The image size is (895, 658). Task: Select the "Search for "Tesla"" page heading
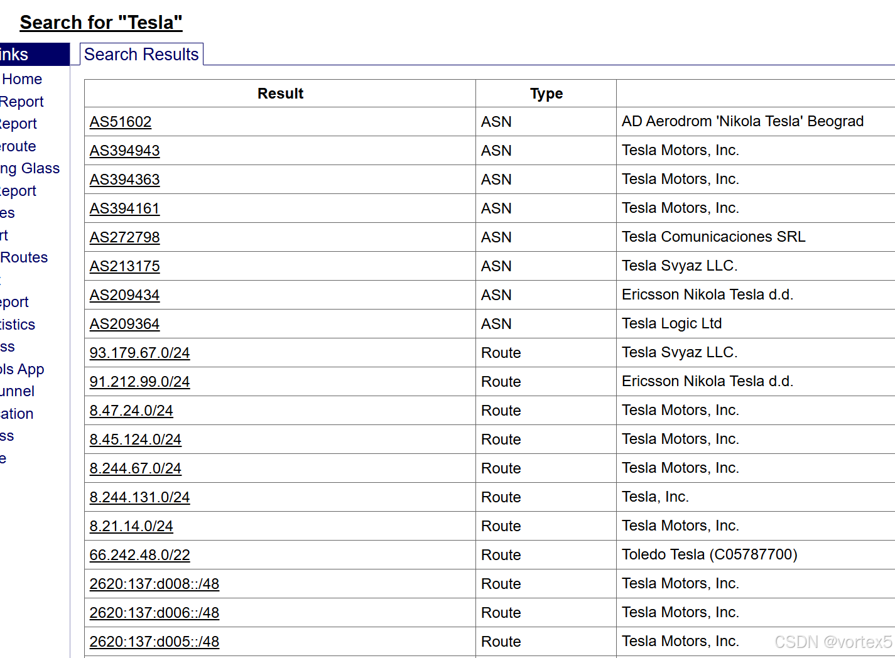[101, 23]
